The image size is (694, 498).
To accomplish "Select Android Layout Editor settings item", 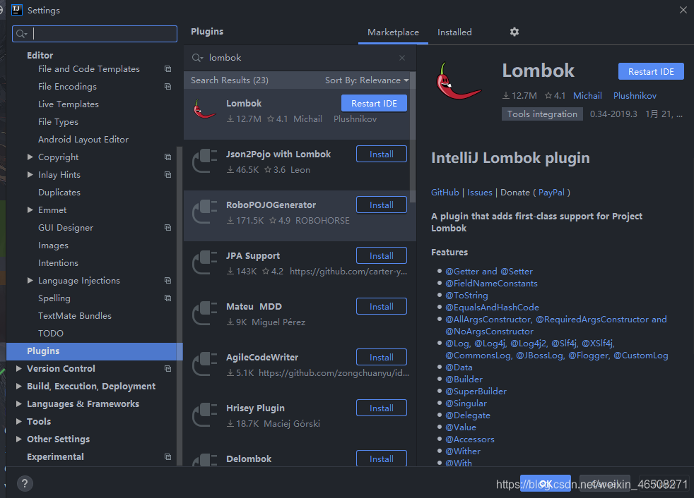I will click(83, 140).
